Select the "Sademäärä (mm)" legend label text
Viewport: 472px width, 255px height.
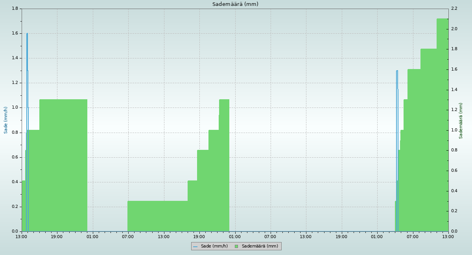point(260,246)
